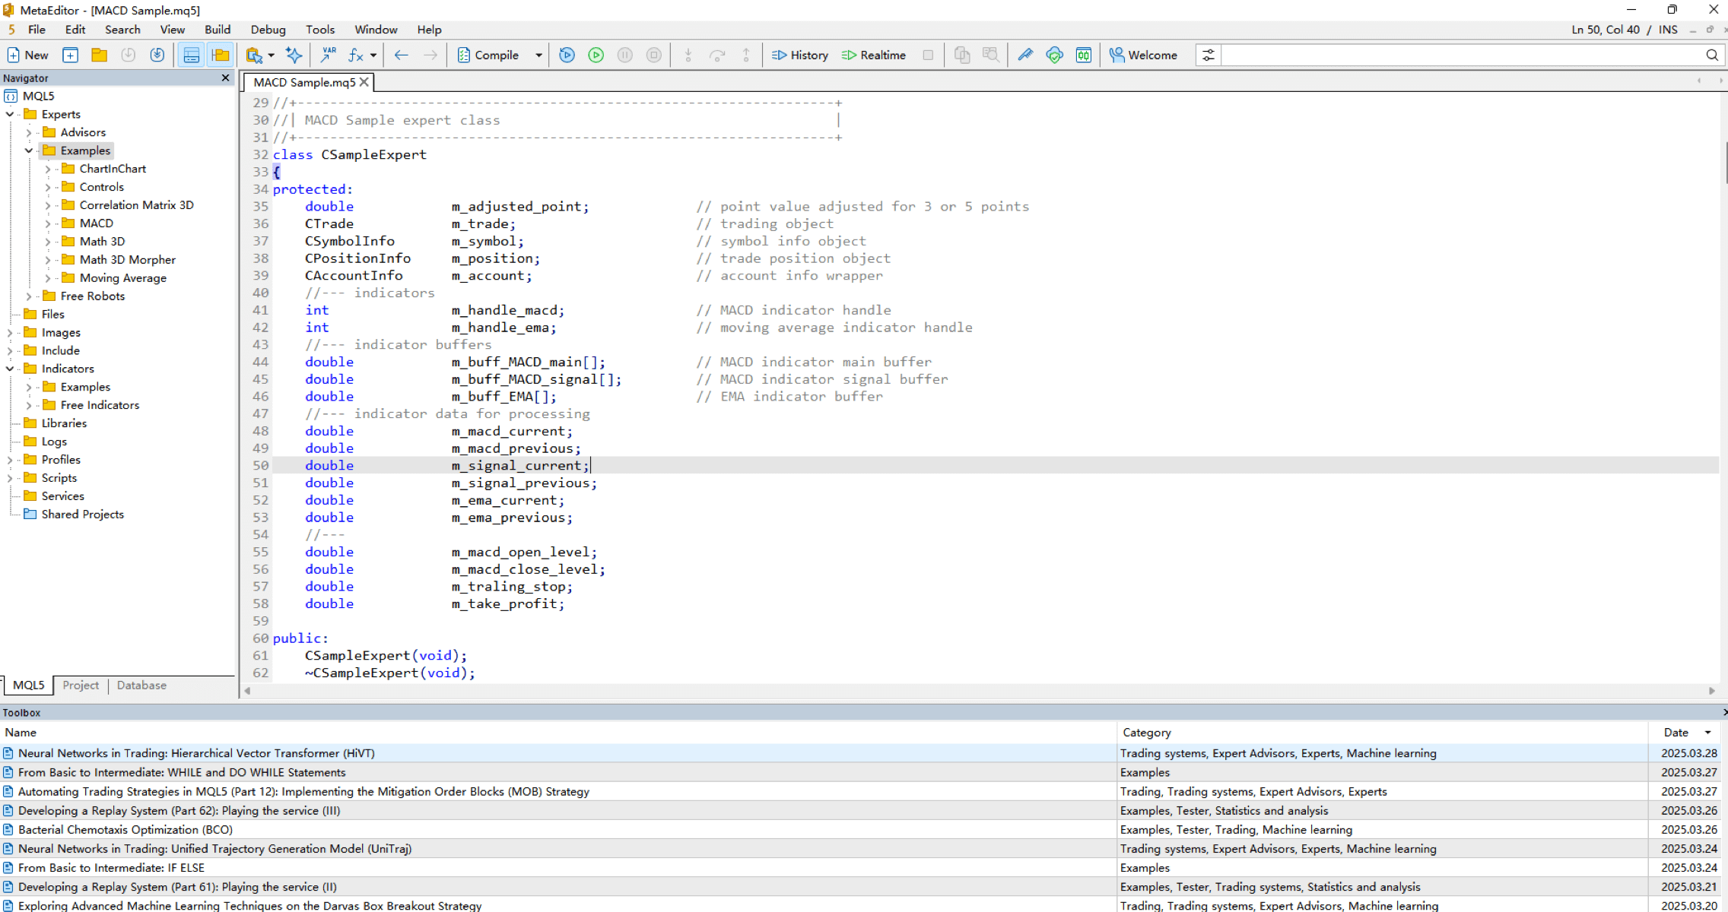
Task: Start debugging on history data
Action: tap(800, 55)
